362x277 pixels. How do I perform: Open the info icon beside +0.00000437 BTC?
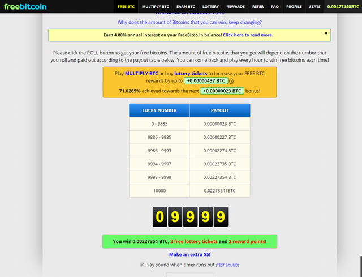pyautogui.click(x=231, y=81)
